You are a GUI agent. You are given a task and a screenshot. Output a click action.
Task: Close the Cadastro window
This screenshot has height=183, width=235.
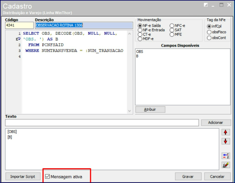[229, 5]
